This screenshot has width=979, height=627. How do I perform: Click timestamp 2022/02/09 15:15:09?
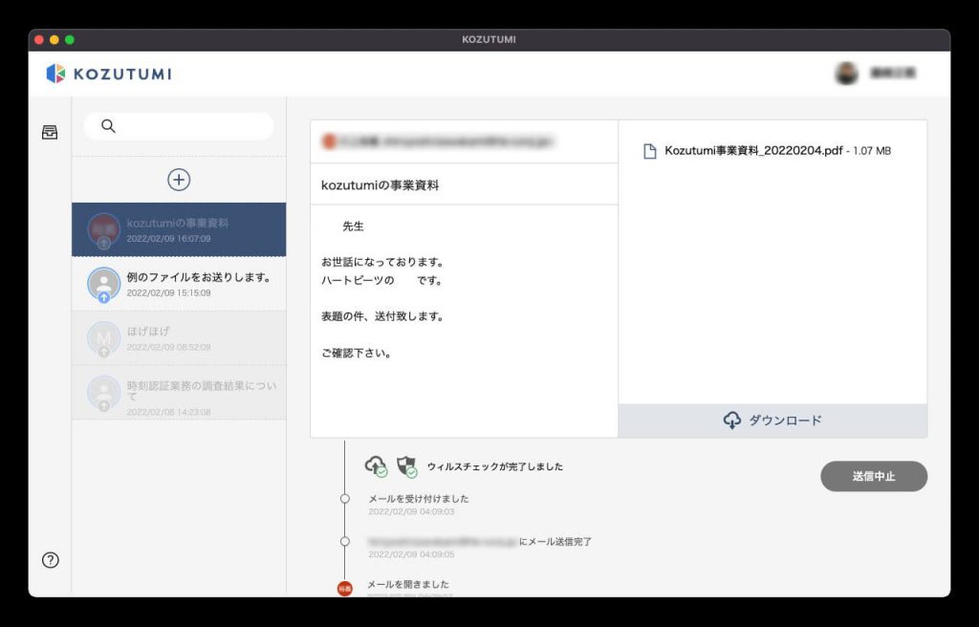click(168, 292)
